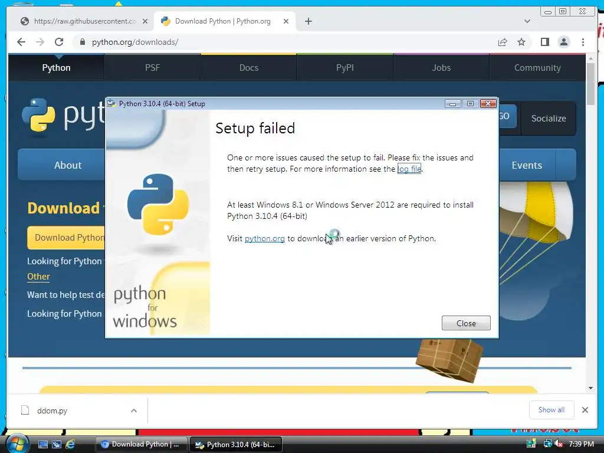This screenshot has height=453, width=604.
Task: Open the Docs navigation item
Action: tap(249, 67)
